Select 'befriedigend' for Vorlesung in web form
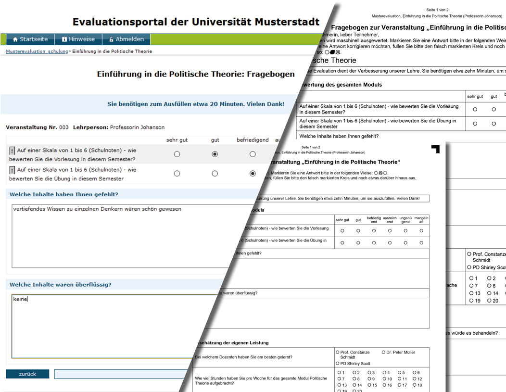This screenshot has height=392, width=506. (253, 154)
